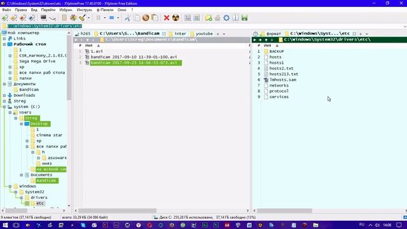
Task: Click the Диск C: usage status bar entry
Action: click(x=204, y=218)
